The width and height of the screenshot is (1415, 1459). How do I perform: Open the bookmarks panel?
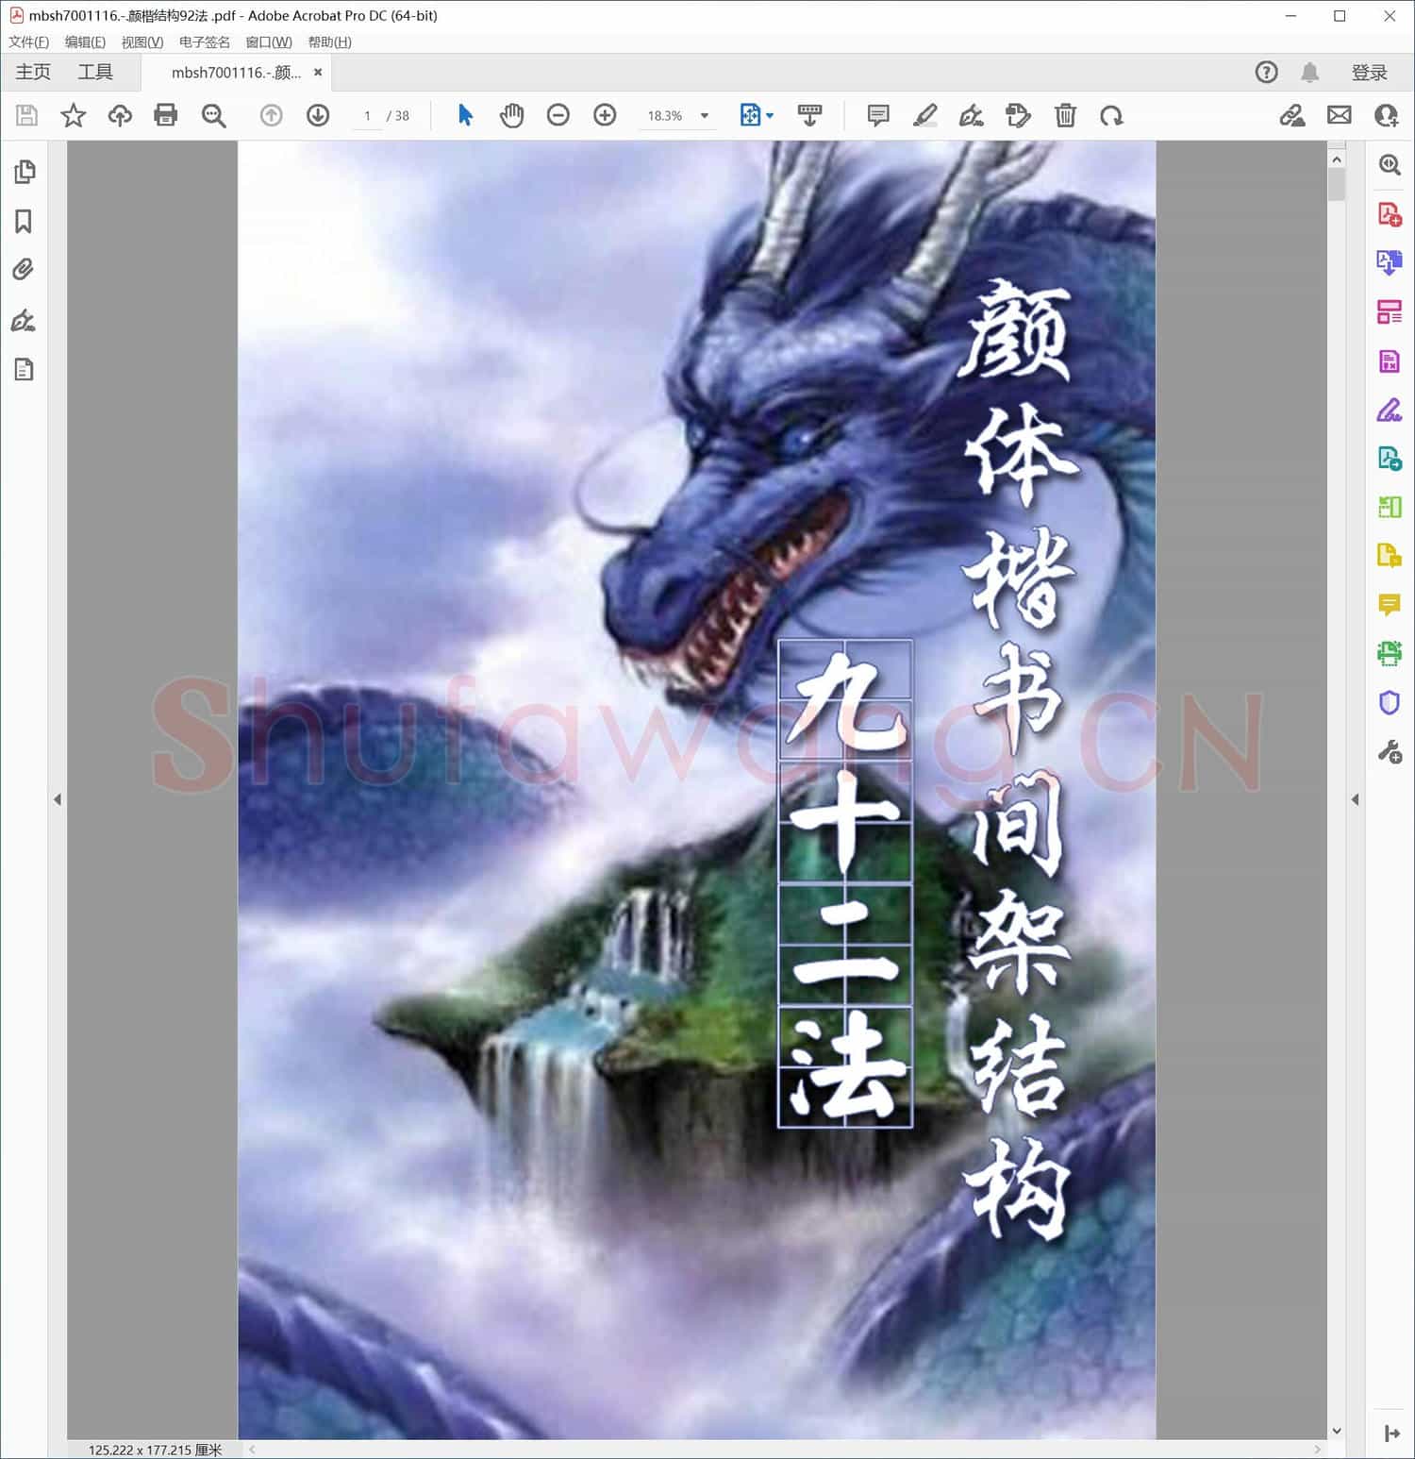[24, 222]
